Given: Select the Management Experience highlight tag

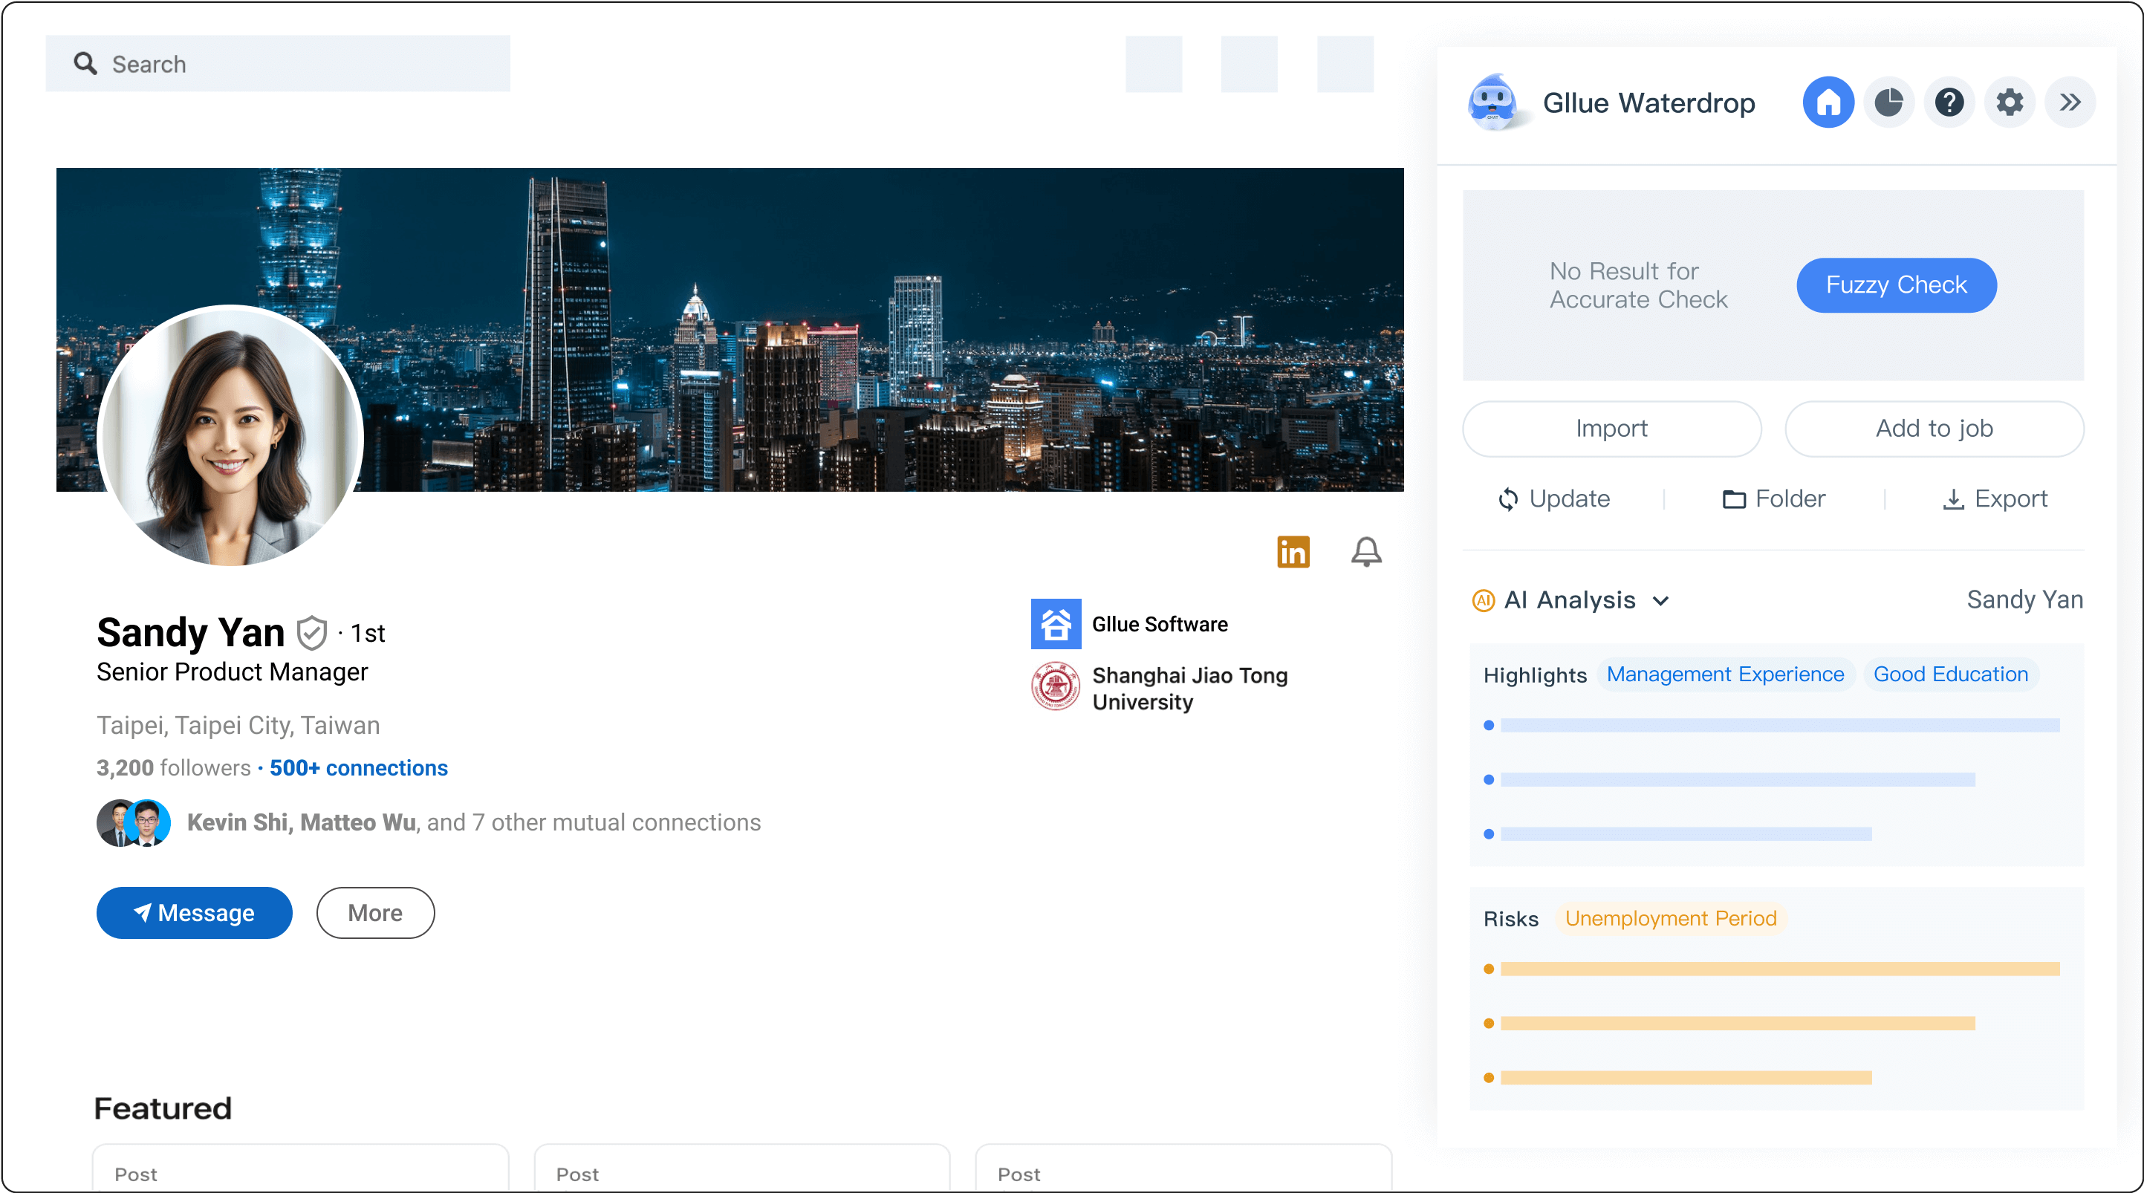Looking at the screenshot, I should pyautogui.click(x=1724, y=674).
